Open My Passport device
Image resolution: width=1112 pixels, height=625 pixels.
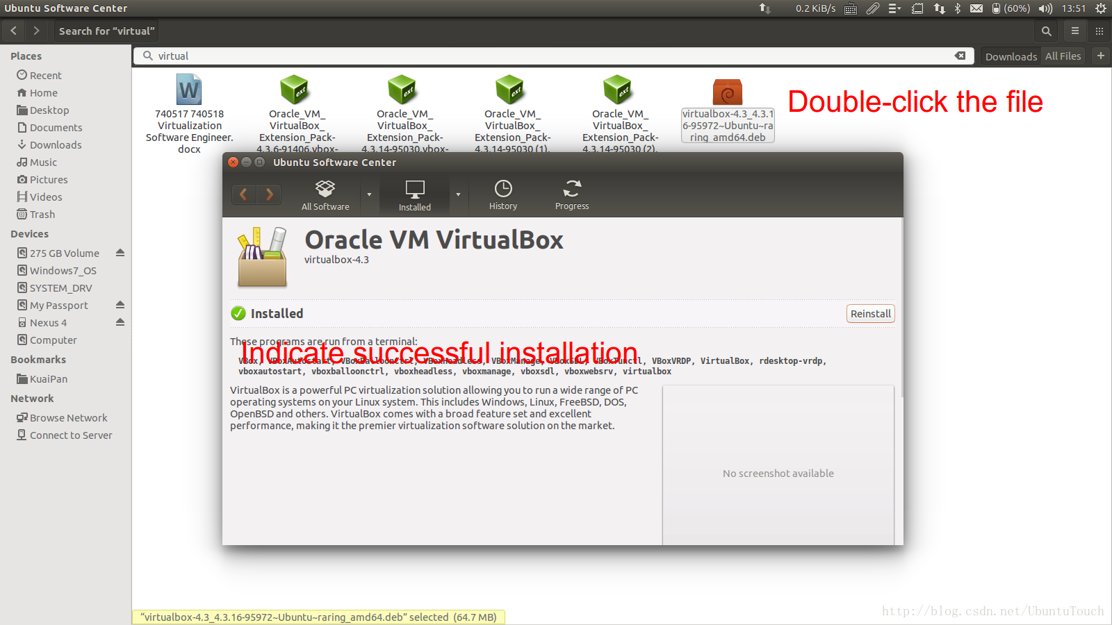pos(58,305)
